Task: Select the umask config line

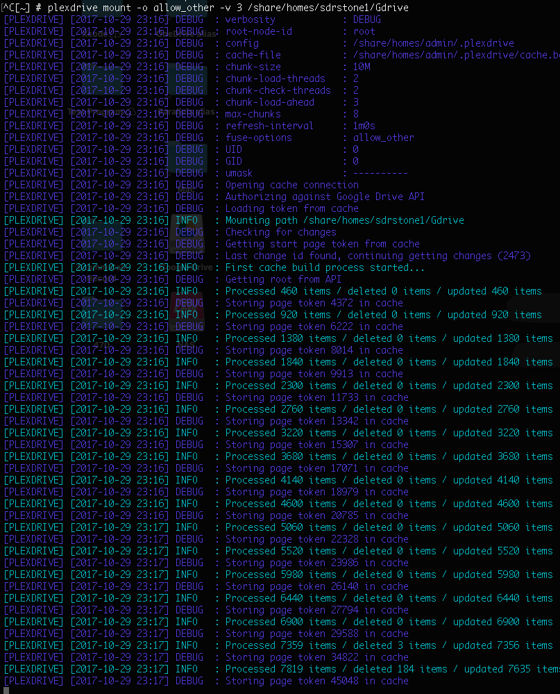Action: point(239,173)
